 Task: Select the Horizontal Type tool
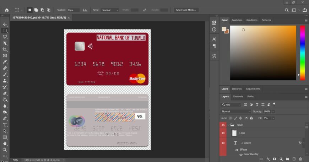5,125
